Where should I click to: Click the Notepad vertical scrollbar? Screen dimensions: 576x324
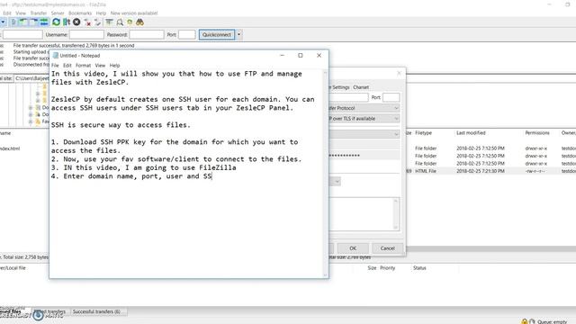tap(325, 174)
